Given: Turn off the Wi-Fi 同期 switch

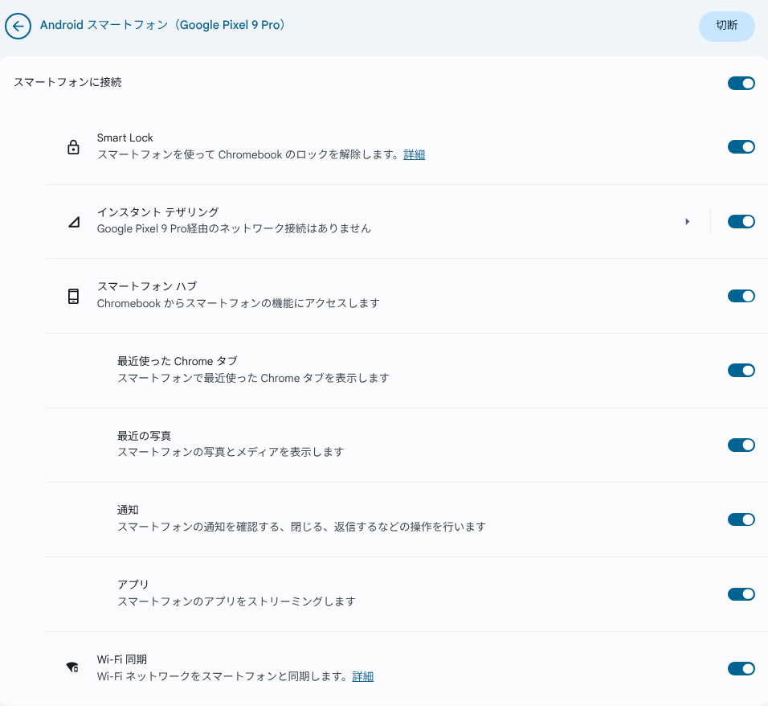Looking at the screenshot, I should tap(741, 669).
